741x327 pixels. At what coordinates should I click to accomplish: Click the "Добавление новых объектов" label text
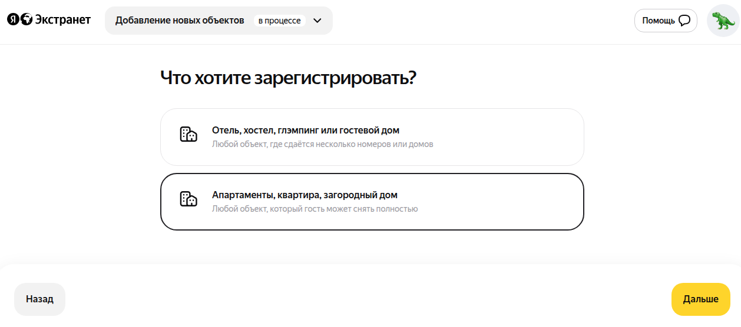[180, 21]
